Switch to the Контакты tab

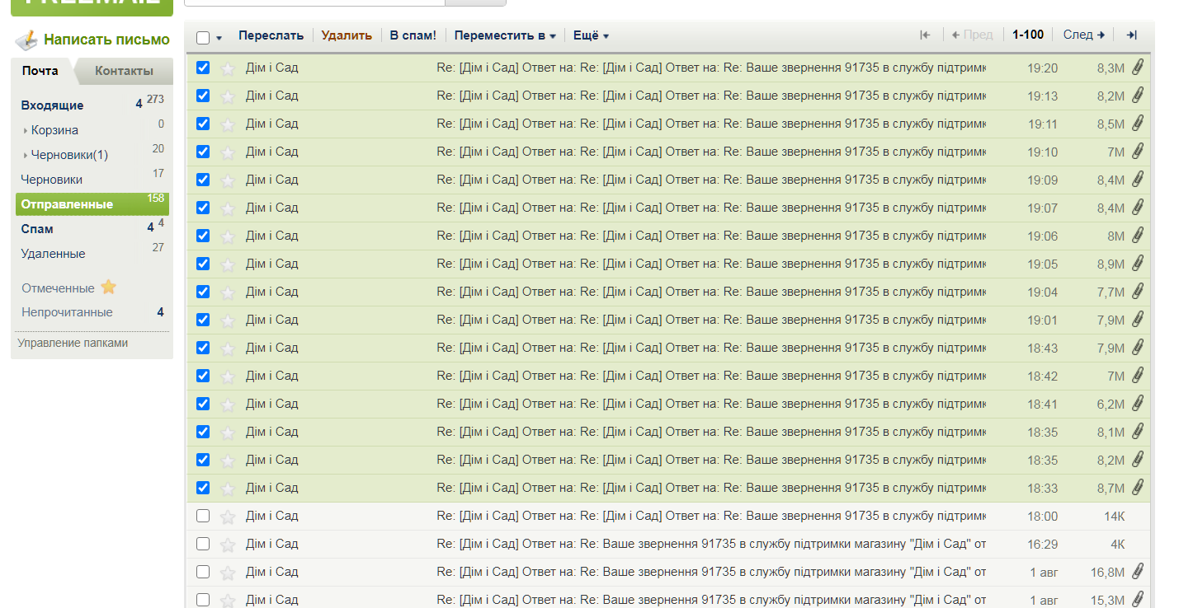(125, 71)
